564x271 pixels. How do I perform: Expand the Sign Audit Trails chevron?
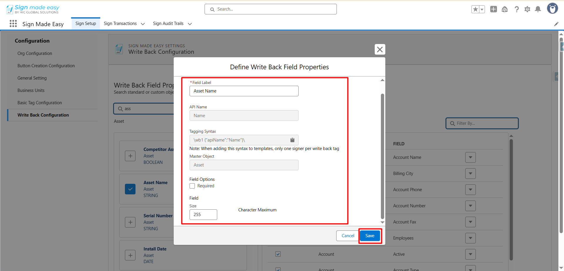(190, 24)
